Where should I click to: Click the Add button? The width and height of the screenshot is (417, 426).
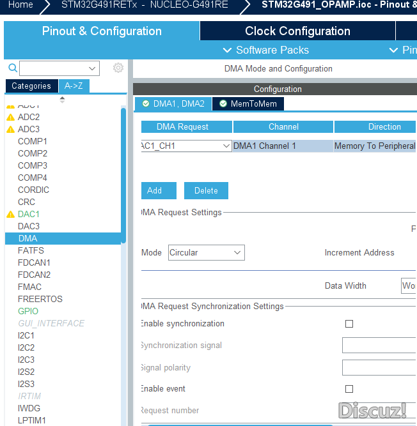click(159, 191)
